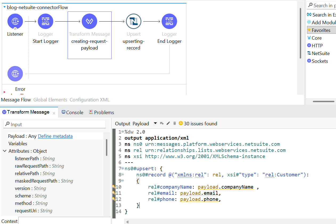This screenshot has height=224, width=336.
Task: Switch to Configuration XML view
Action: tap(89, 100)
